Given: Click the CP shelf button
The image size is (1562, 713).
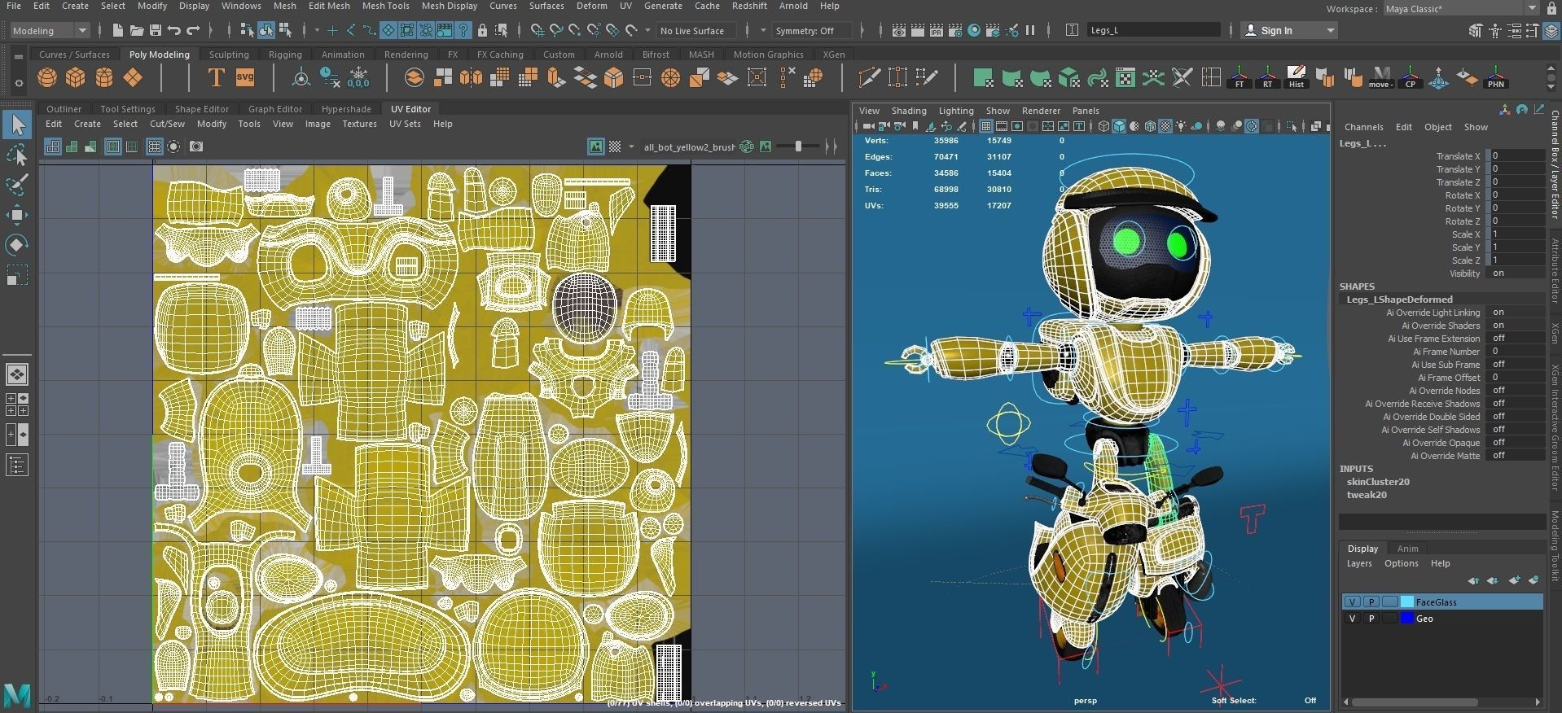Looking at the screenshot, I should click(1410, 78).
